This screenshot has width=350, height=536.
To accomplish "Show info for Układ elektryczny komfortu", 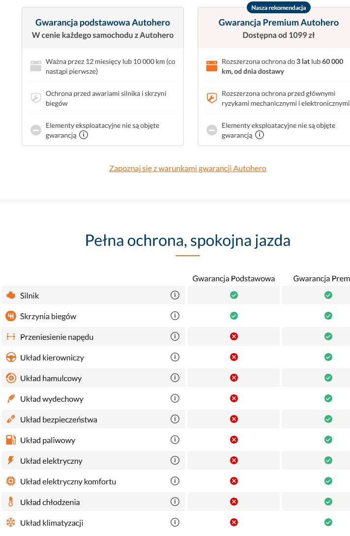I will [x=175, y=481].
